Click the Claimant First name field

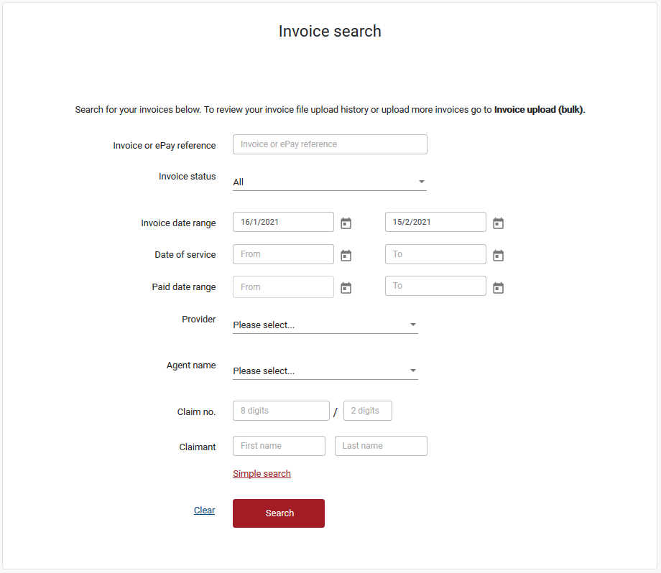point(279,445)
